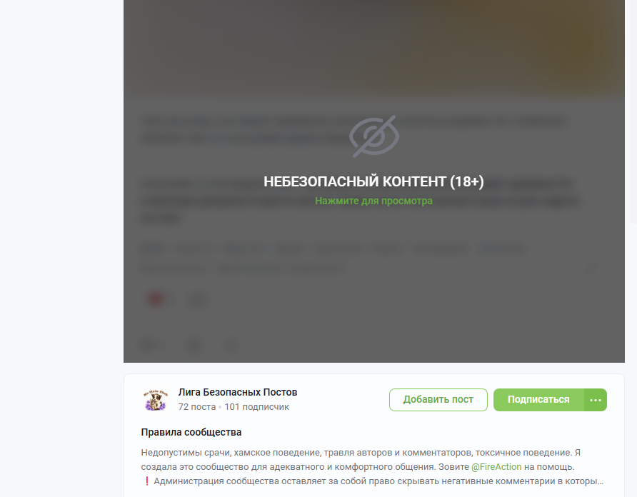
Task: Open the "Лига Безопасных Постов" community name link
Action: click(x=238, y=392)
